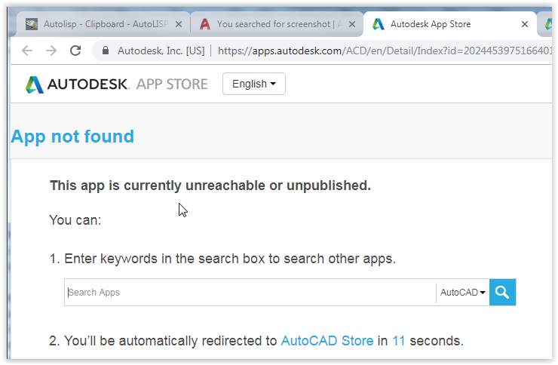Close the 'You searched for screenshot' tab

(x=352, y=24)
